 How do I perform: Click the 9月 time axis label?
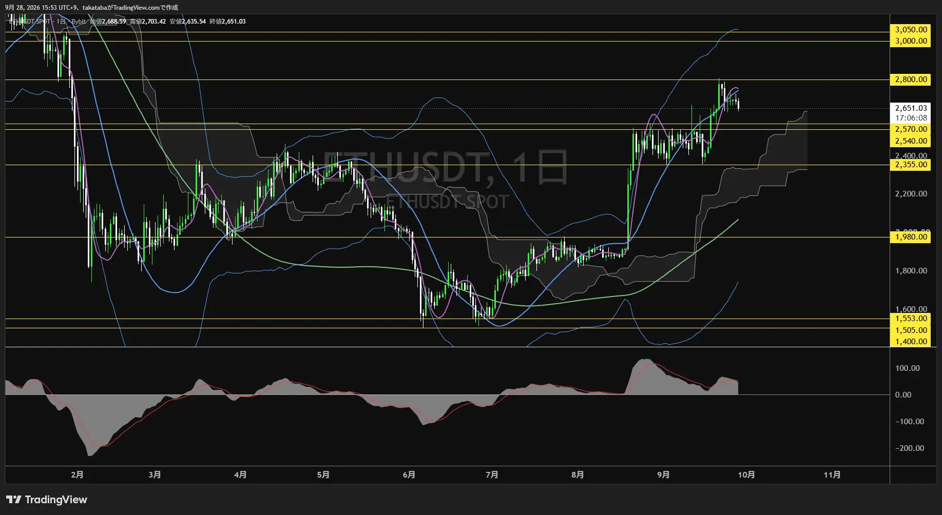663,475
